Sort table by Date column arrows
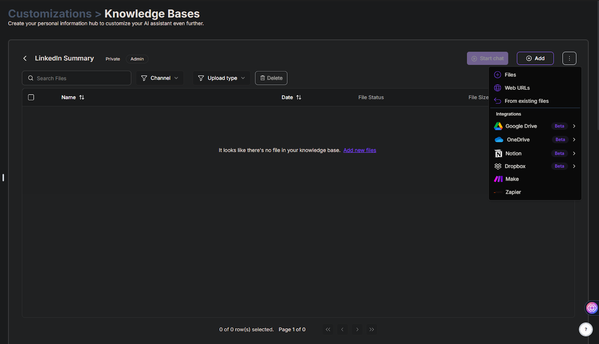 click(x=299, y=97)
